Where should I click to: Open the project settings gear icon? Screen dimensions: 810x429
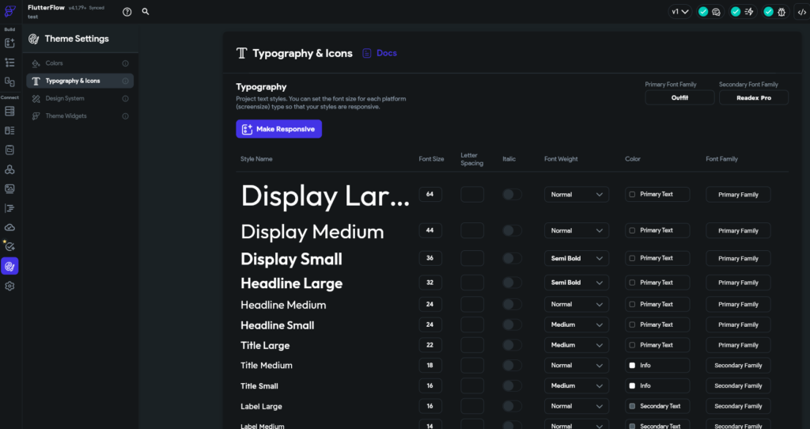click(9, 286)
